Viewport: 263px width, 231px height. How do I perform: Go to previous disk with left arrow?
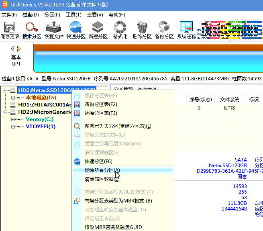pyautogui.click(x=12, y=49)
